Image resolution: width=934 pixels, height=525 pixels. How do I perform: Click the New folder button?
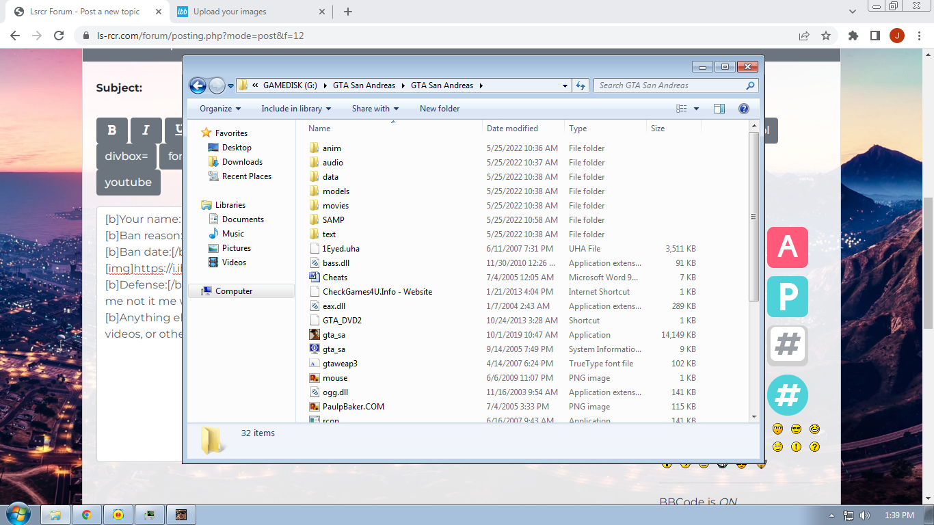pyautogui.click(x=440, y=109)
